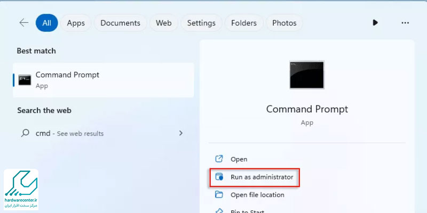This screenshot has width=427, height=213.
Task: Open the Command Prompt best match result
Action: click(104, 80)
